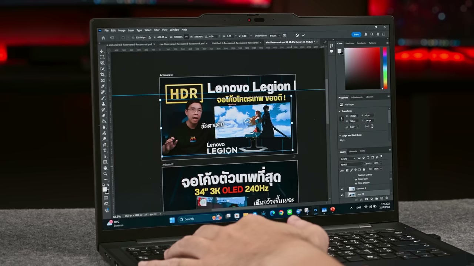Screen dimensions: 474x266
Task: Select the Move tool
Action: (101, 51)
